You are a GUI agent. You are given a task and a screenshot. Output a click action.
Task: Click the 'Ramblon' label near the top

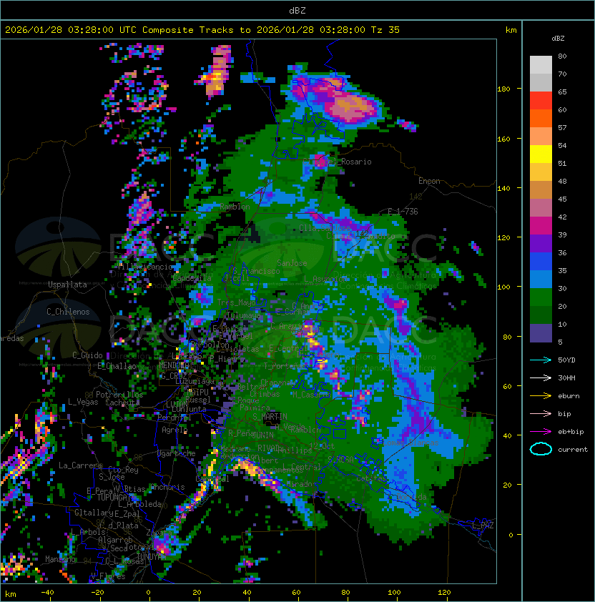tap(235, 207)
